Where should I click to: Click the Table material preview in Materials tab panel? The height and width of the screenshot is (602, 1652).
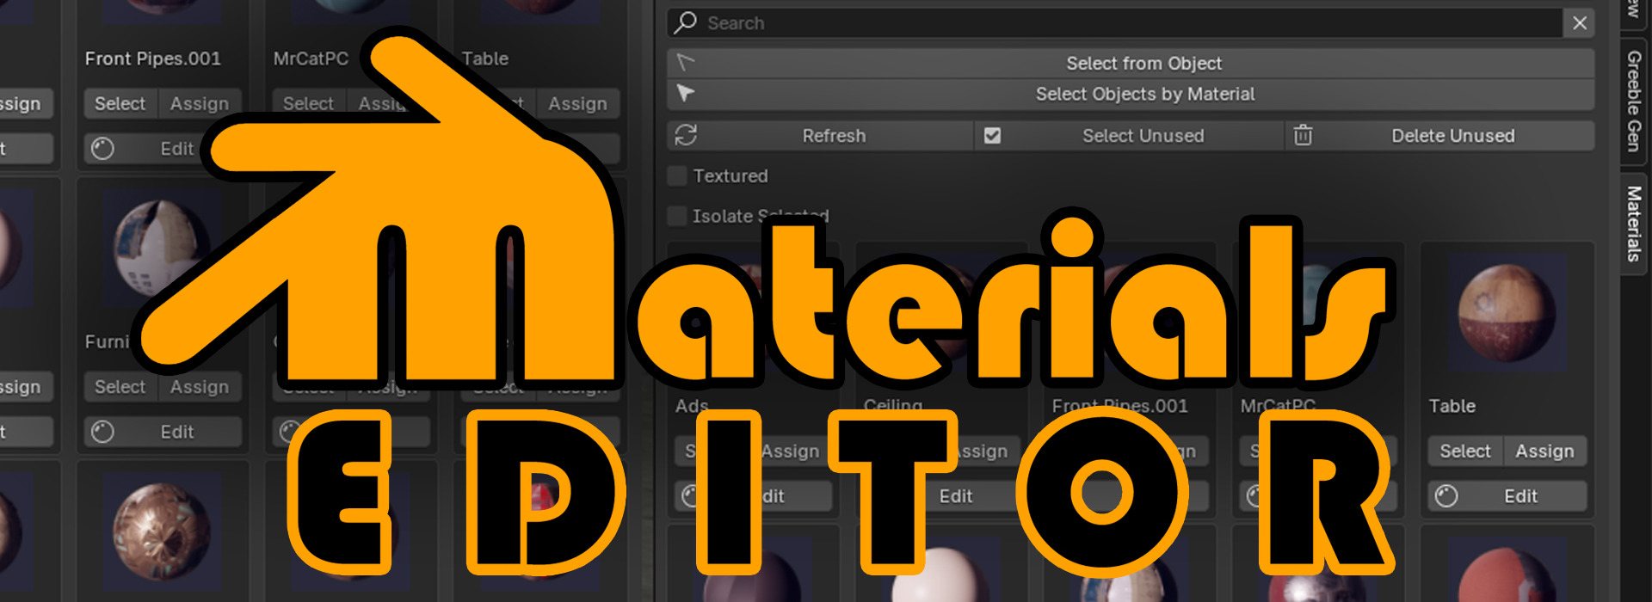click(1507, 315)
